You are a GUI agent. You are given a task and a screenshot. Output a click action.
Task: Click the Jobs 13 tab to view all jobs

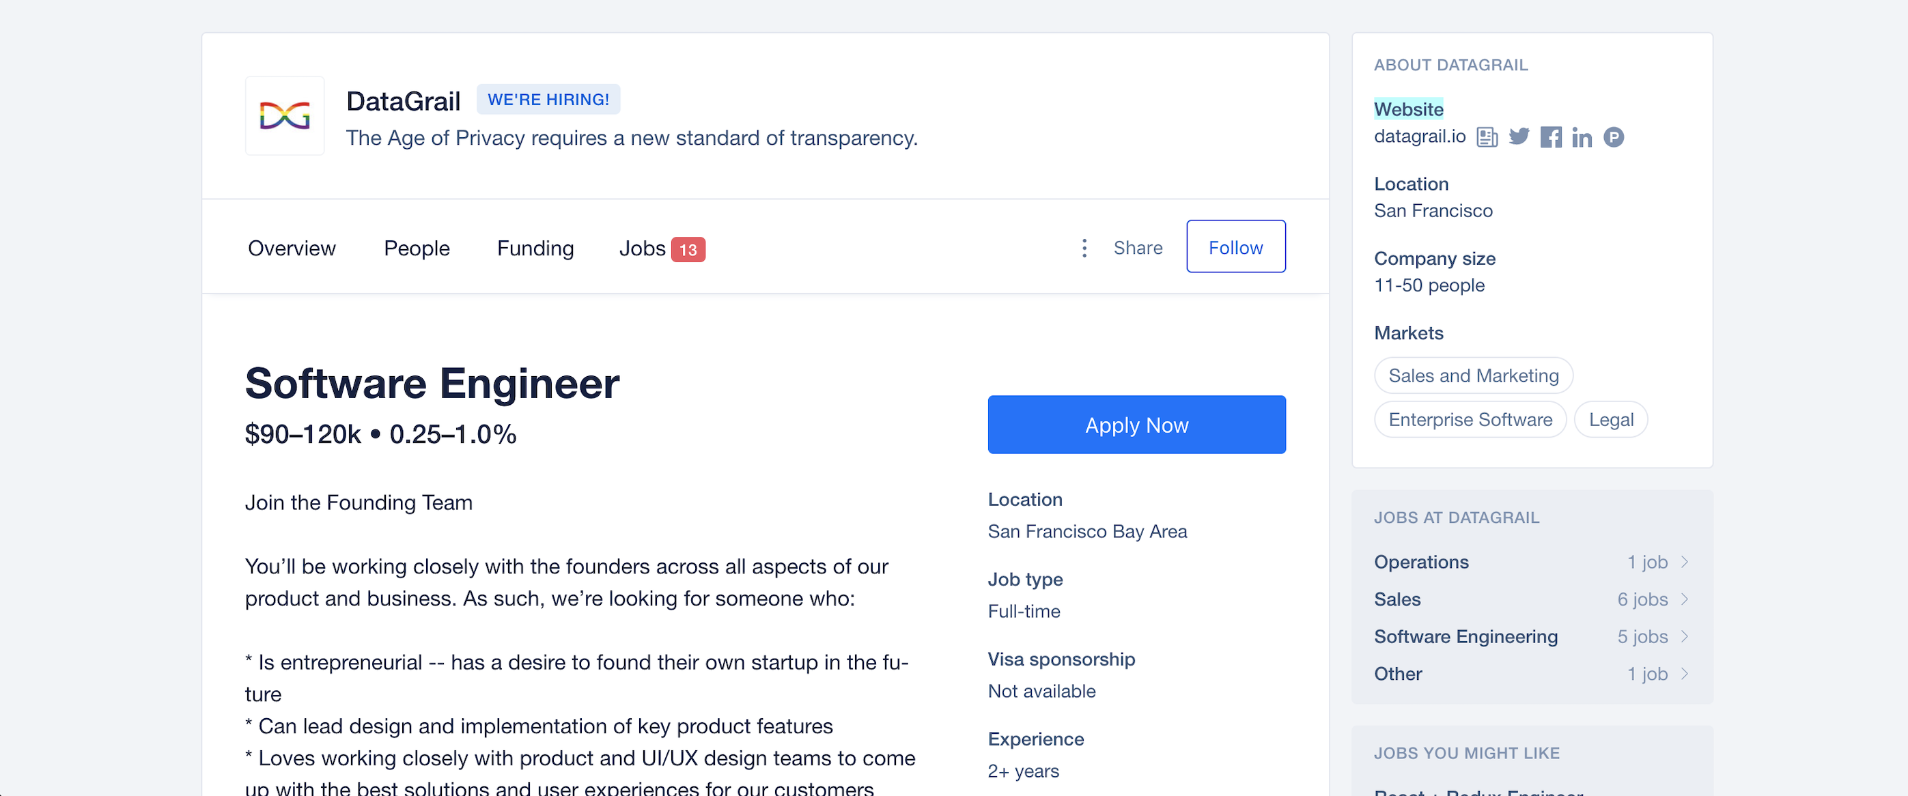(657, 248)
